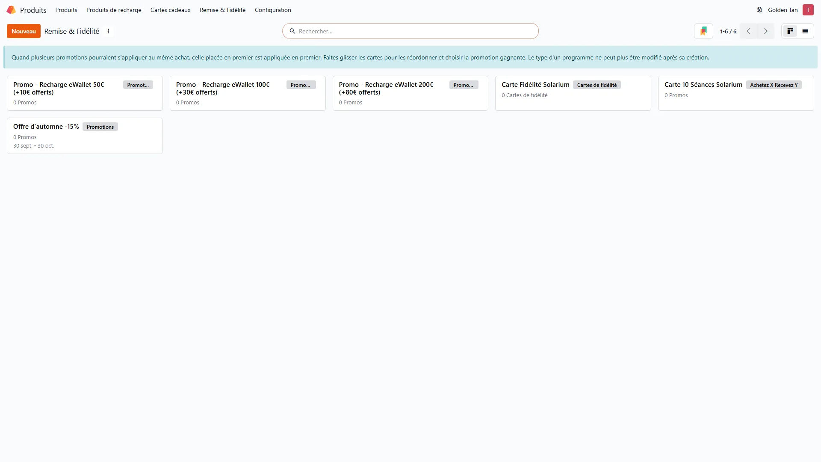Open Remise & Fidélité top menu
Screen dimensions: 821x462
tap(223, 10)
